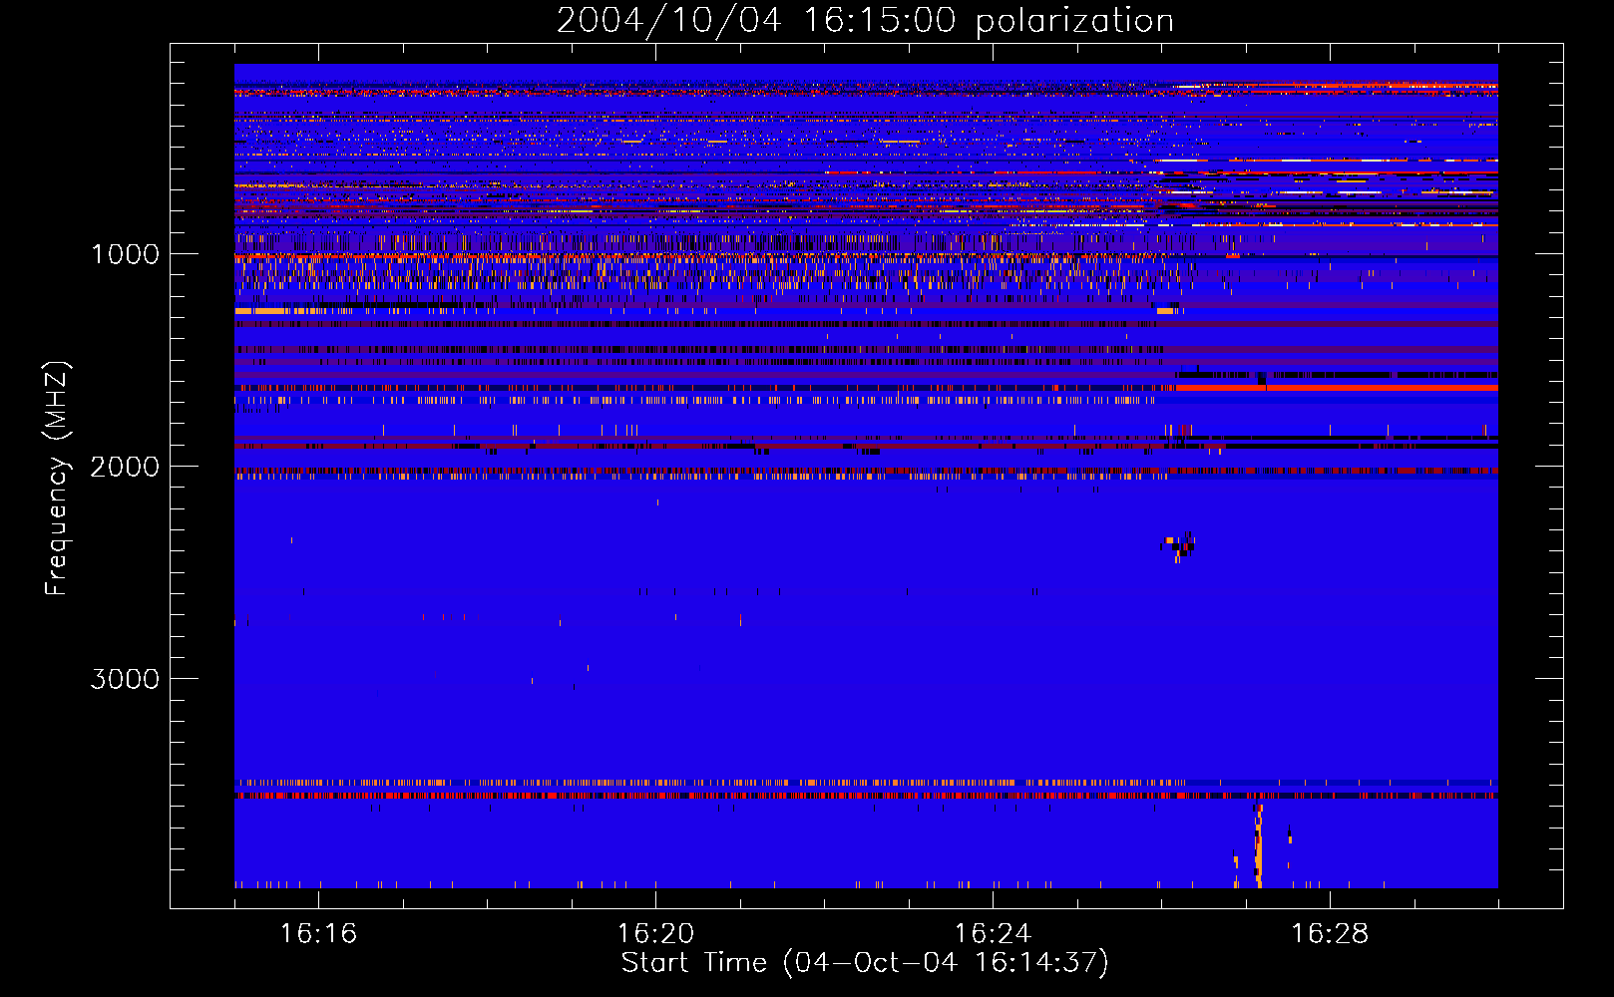Click the orange vertical burst near bottom right
Image resolution: width=1614 pixels, height=997 pixels.
pyautogui.click(x=1258, y=845)
